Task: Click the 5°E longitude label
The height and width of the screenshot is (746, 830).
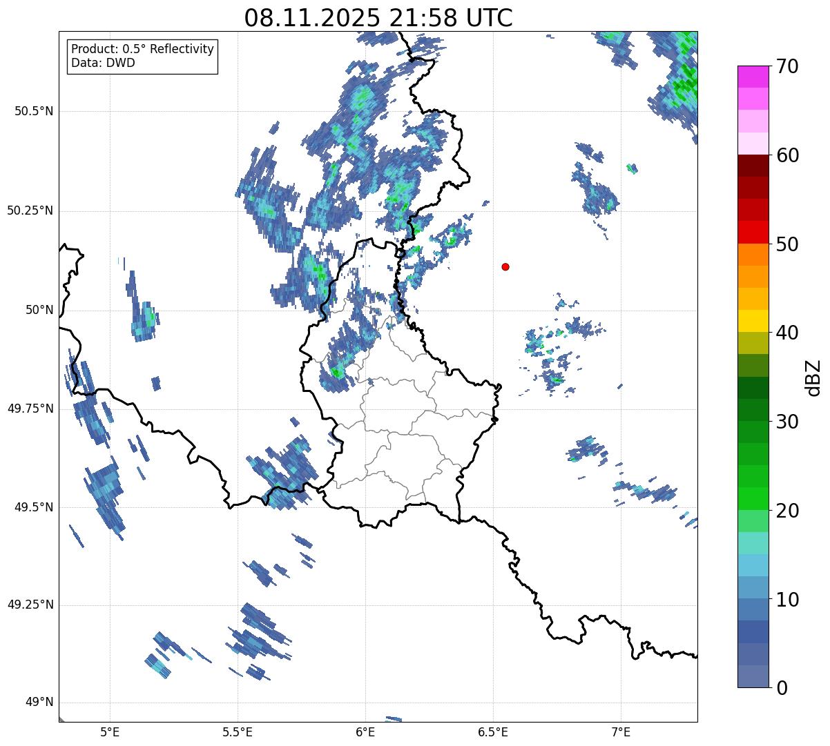Action: coord(109,732)
